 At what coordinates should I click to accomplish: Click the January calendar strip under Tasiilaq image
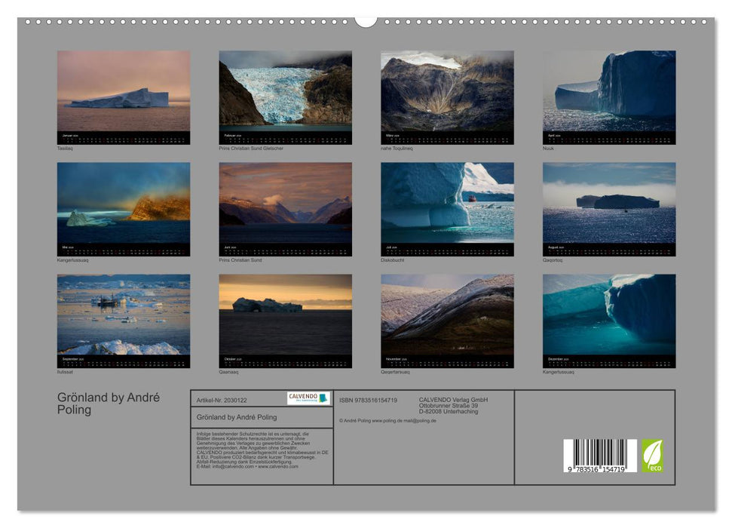pos(122,137)
